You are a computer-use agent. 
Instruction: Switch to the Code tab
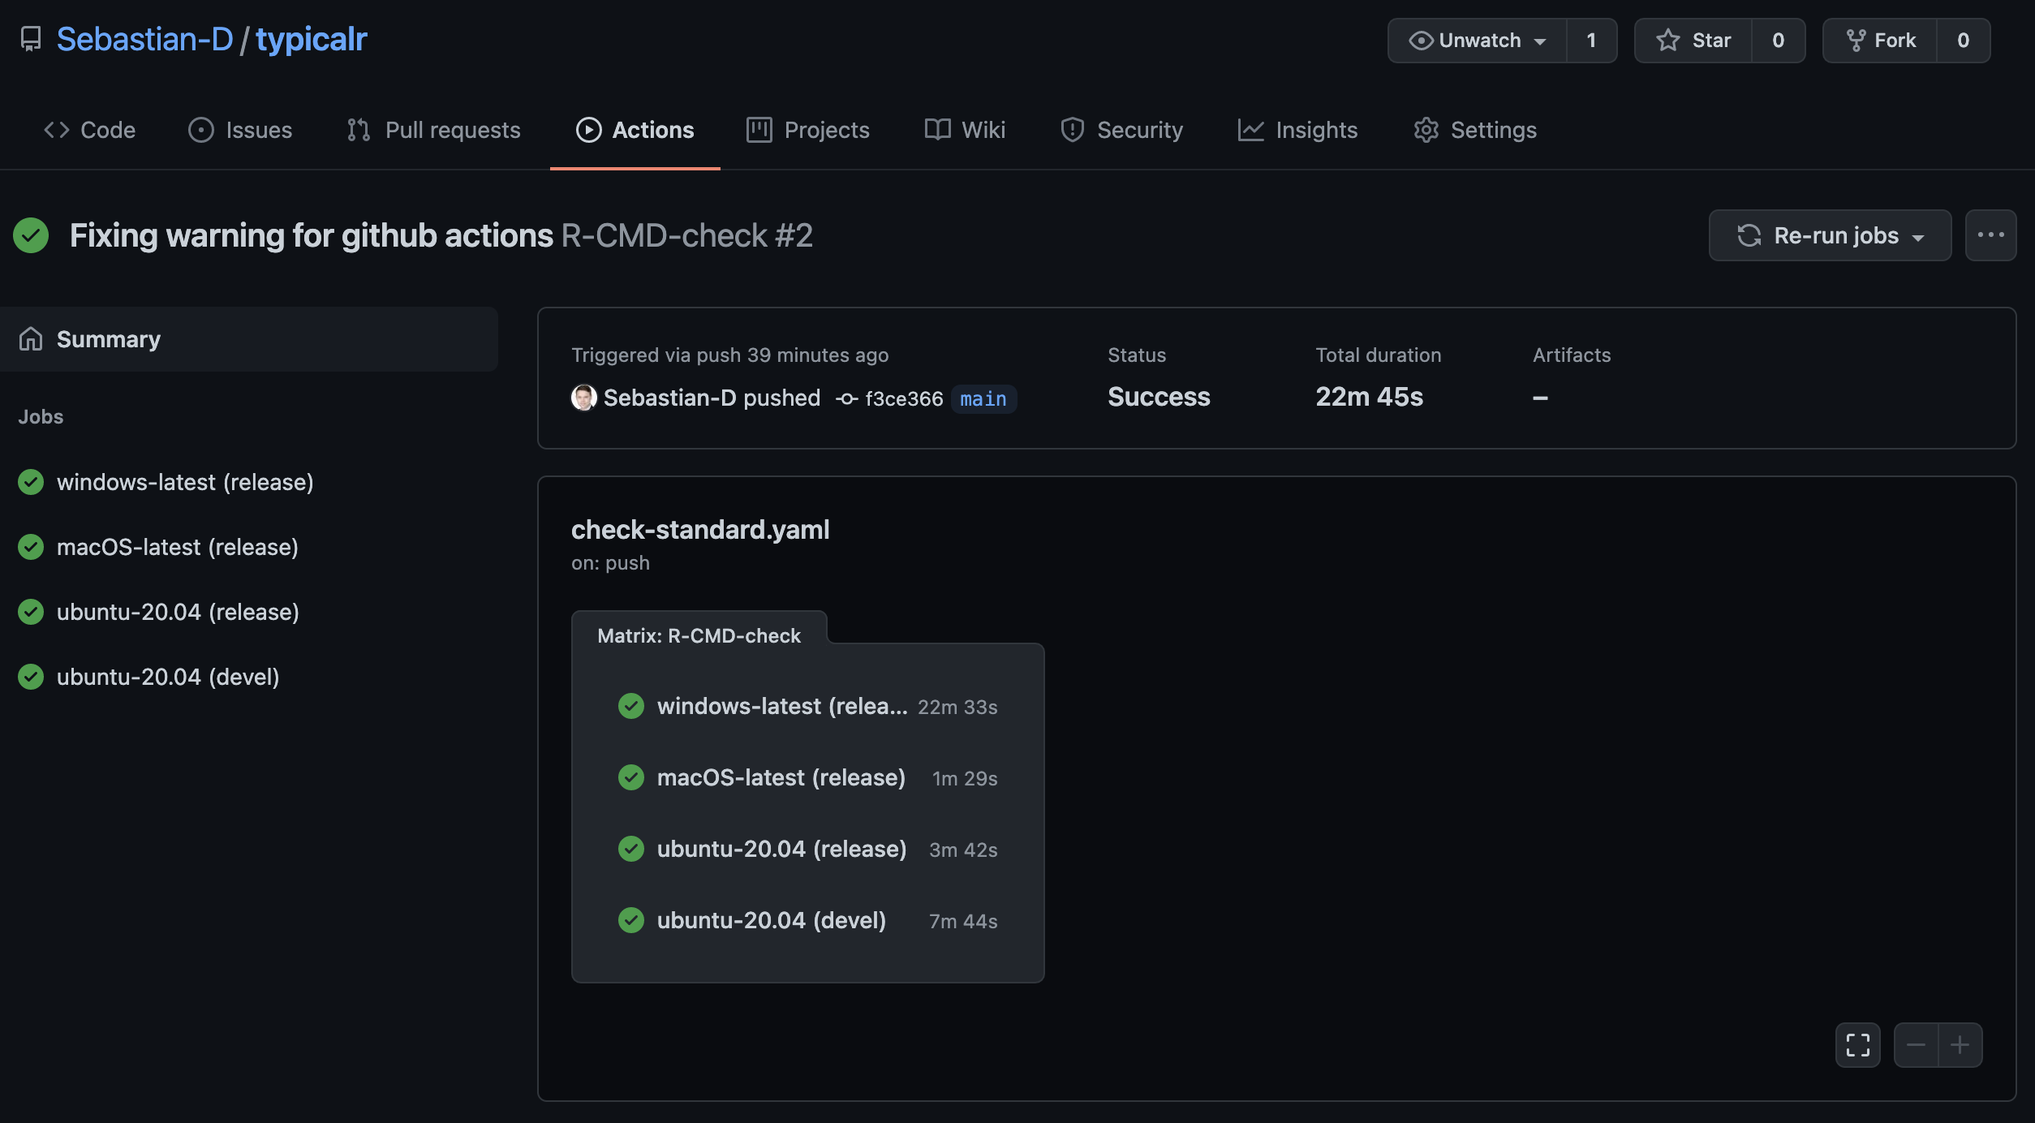(x=89, y=130)
